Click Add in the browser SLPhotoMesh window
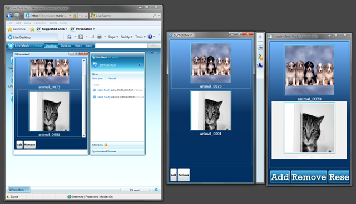This screenshot has height=204, width=356. point(19,145)
